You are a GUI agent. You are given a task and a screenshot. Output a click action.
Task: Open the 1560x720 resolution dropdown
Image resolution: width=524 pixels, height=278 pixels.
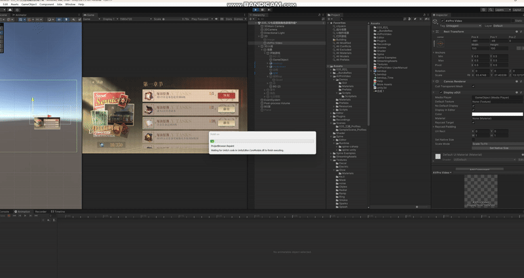pos(136,20)
